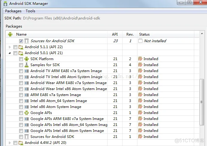Click the Intel x86 Atom System Image icon
The width and height of the screenshot is (207, 146).
tap(27, 107)
